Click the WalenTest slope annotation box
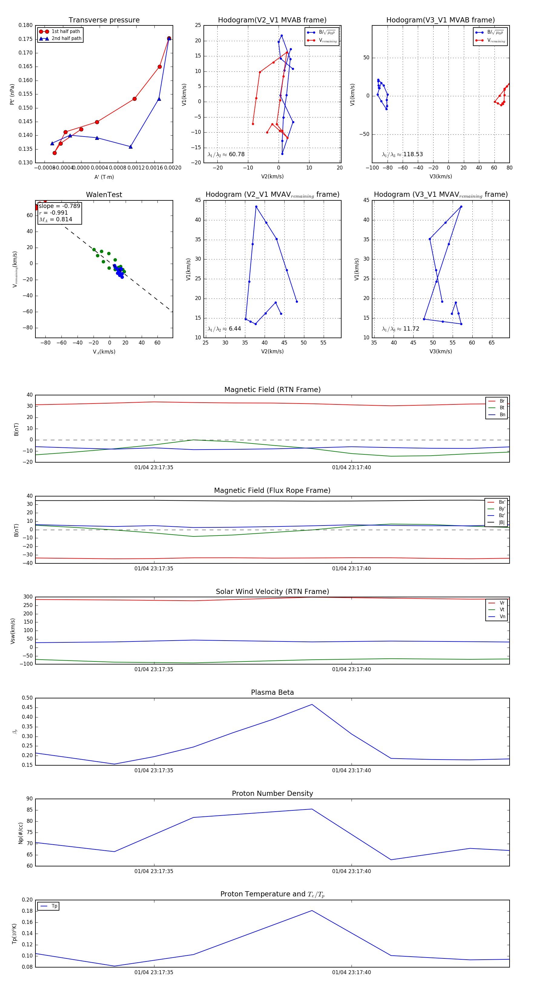 pyautogui.click(x=59, y=213)
